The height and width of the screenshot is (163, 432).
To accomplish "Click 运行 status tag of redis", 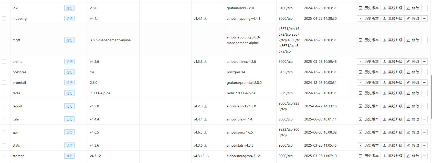I will (69, 93).
